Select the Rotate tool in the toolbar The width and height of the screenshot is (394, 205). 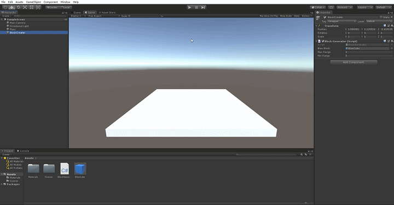point(19,7)
